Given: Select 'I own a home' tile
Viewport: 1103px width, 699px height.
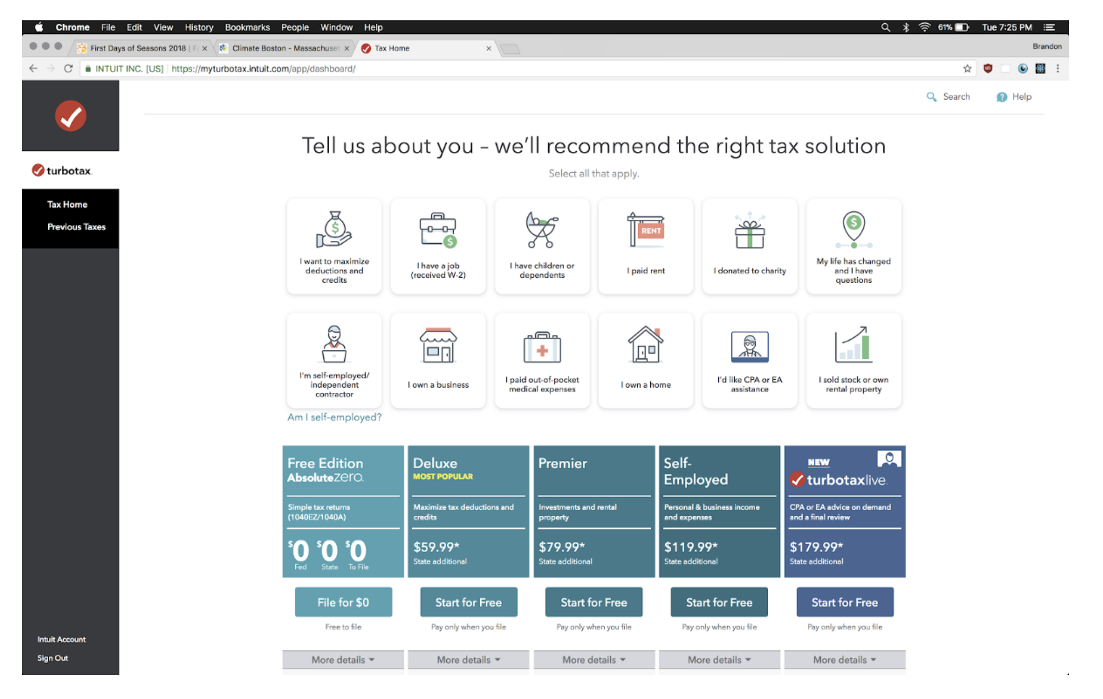Looking at the screenshot, I should 646,360.
